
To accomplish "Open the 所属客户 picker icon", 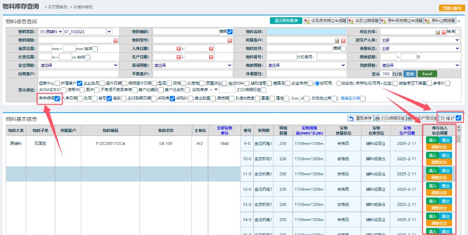I will point(336,40).
